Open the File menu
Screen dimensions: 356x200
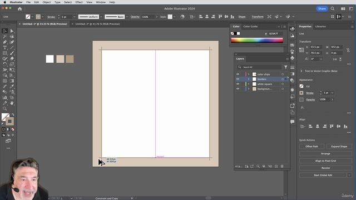[x=28, y=2]
